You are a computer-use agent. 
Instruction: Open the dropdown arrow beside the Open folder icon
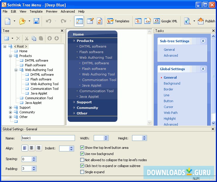29,21
